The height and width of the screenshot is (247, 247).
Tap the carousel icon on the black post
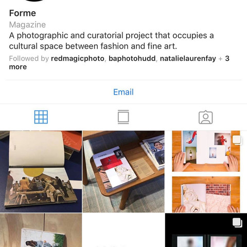click(238, 223)
